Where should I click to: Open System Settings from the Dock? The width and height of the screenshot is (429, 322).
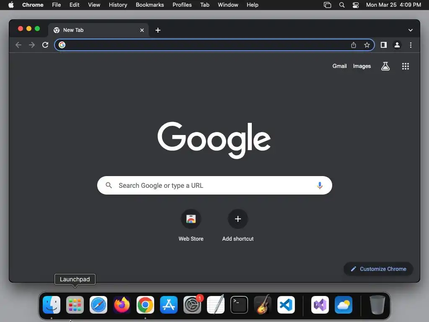point(192,305)
